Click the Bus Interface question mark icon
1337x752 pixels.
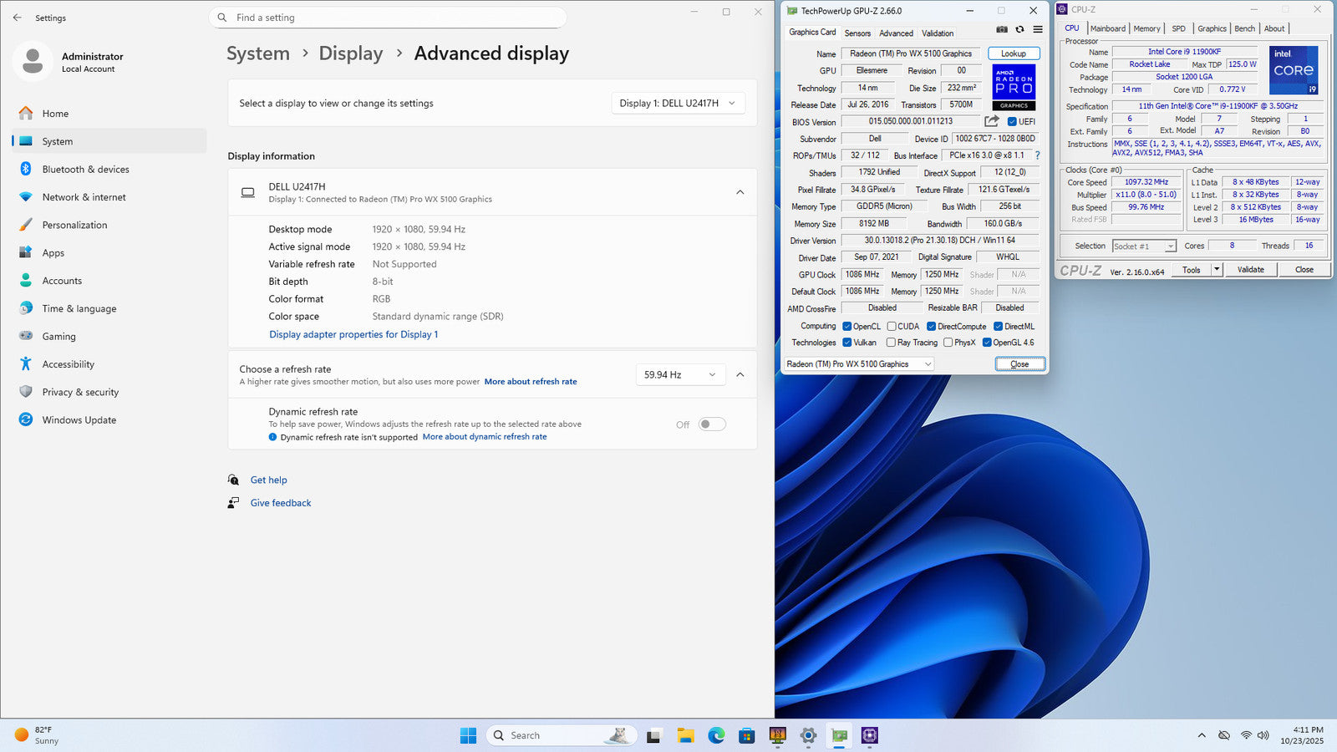1037,155
